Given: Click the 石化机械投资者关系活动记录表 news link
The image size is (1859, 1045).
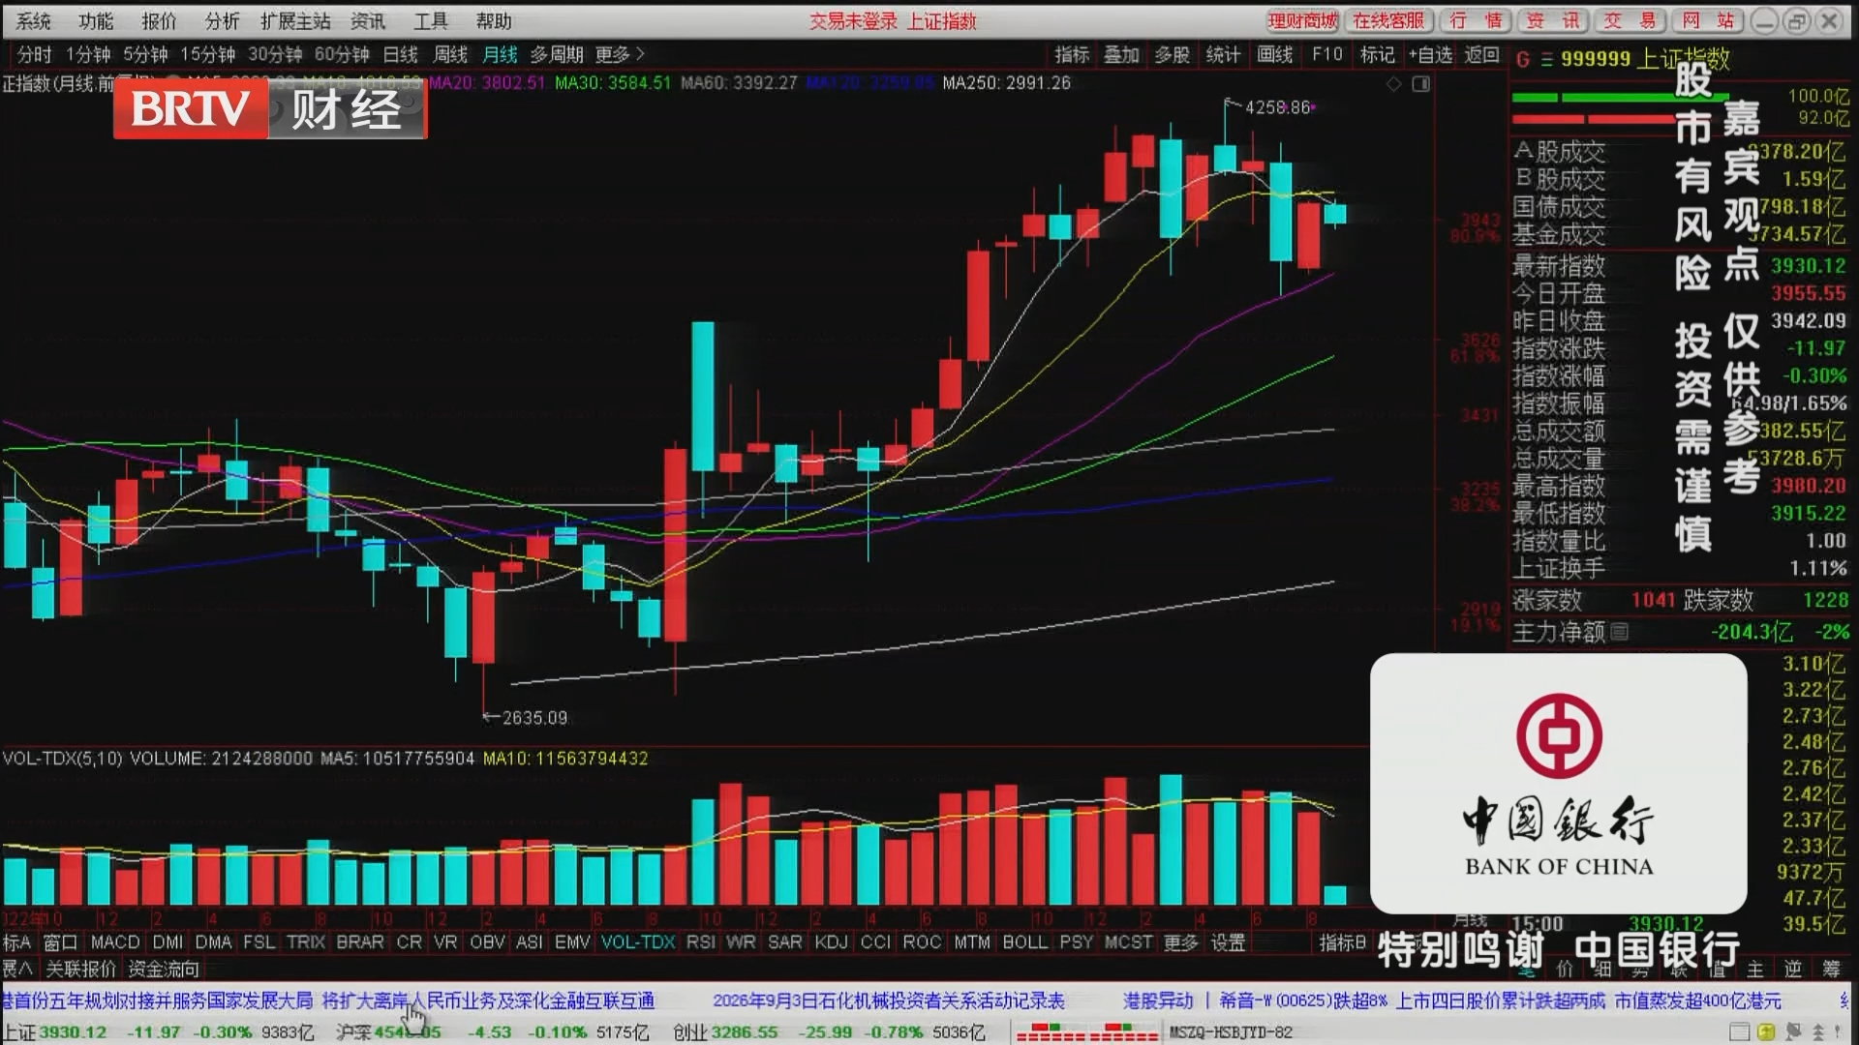Looking at the screenshot, I should [889, 1000].
